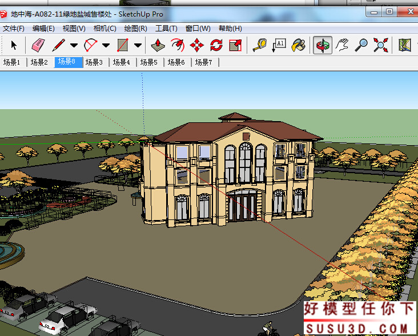The image size is (418, 336).
Task: Open the 文件(F) menu
Action: pyautogui.click(x=13, y=29)
